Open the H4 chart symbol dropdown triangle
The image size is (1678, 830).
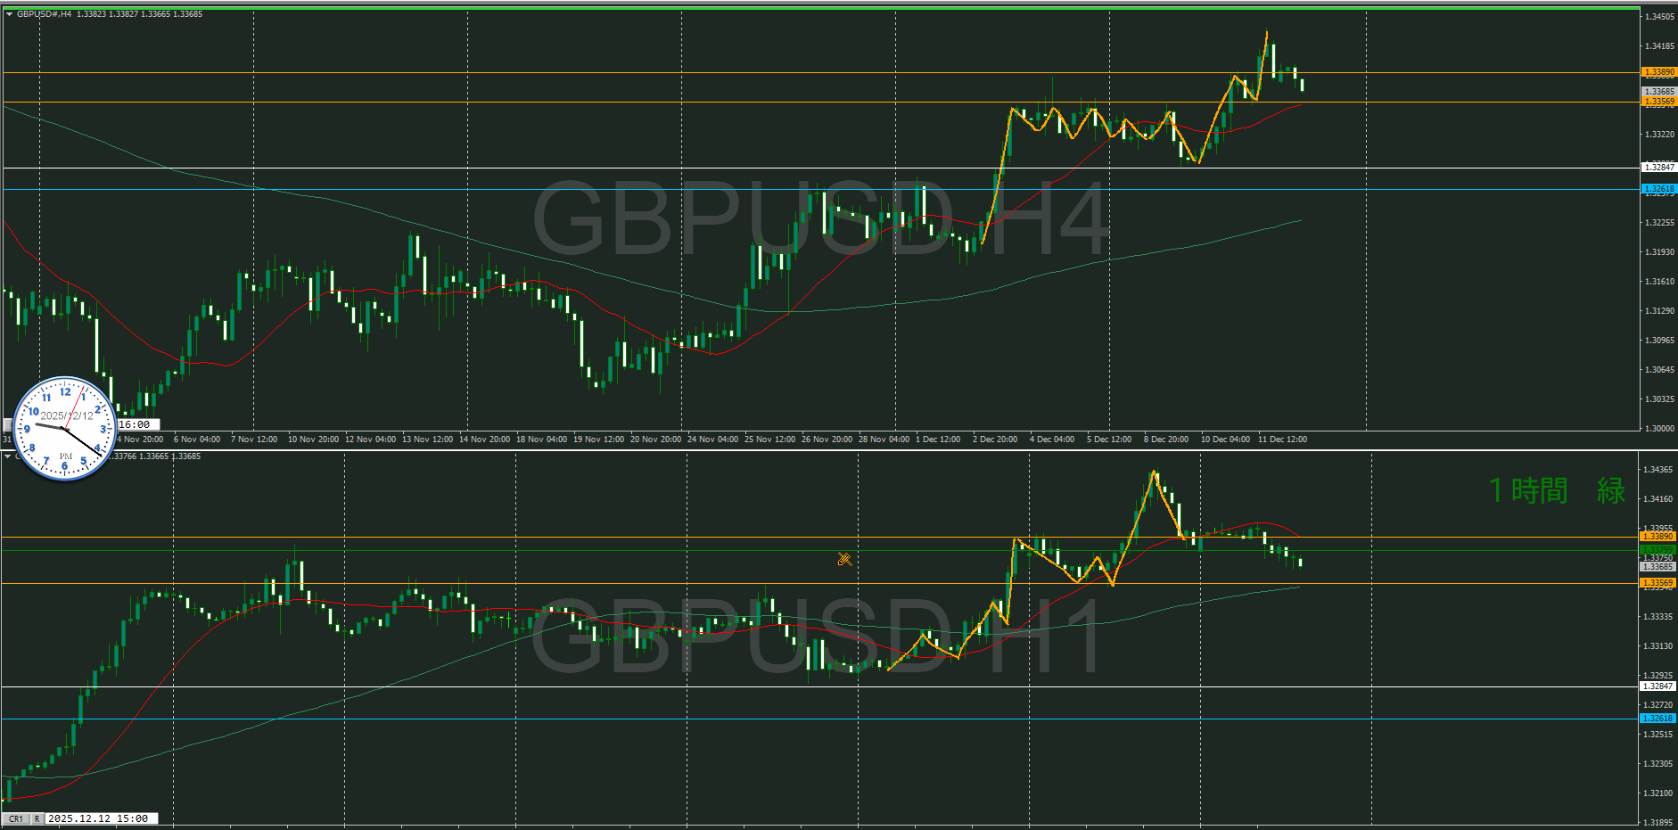coord(9,14)
